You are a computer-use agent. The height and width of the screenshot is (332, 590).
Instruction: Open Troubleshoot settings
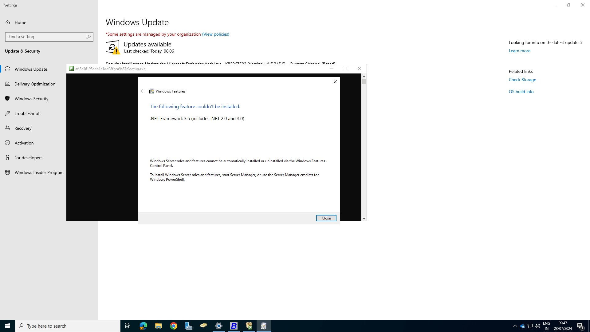click(33, 113)
